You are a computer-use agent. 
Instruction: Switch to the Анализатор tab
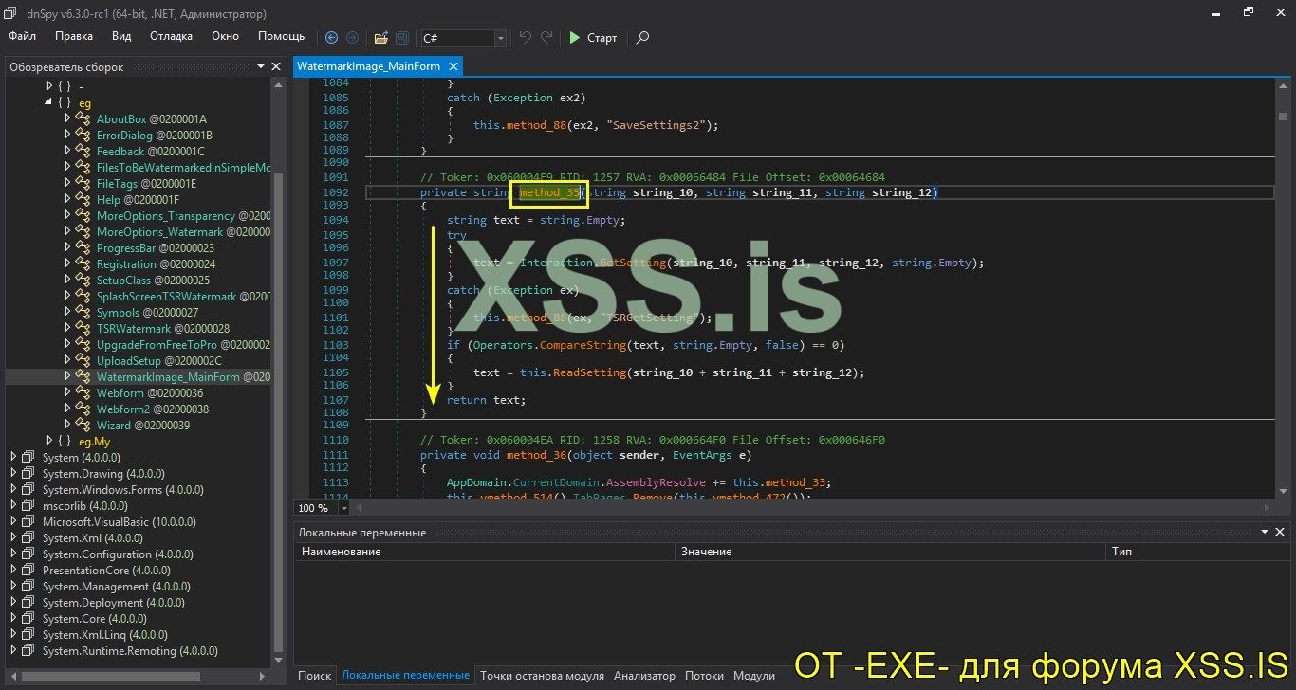[x=644, y=676]
